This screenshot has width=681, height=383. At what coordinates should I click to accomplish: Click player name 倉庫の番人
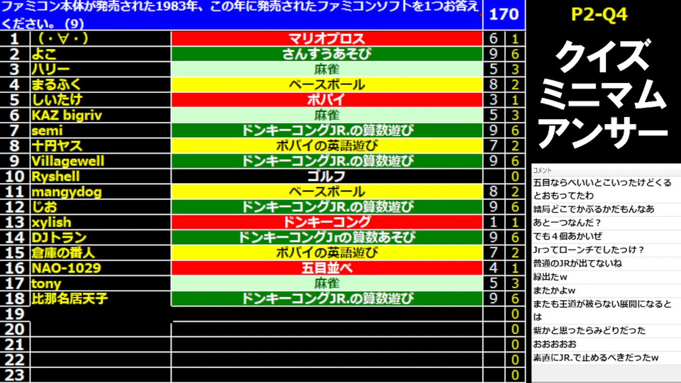[x=63, y=252]
